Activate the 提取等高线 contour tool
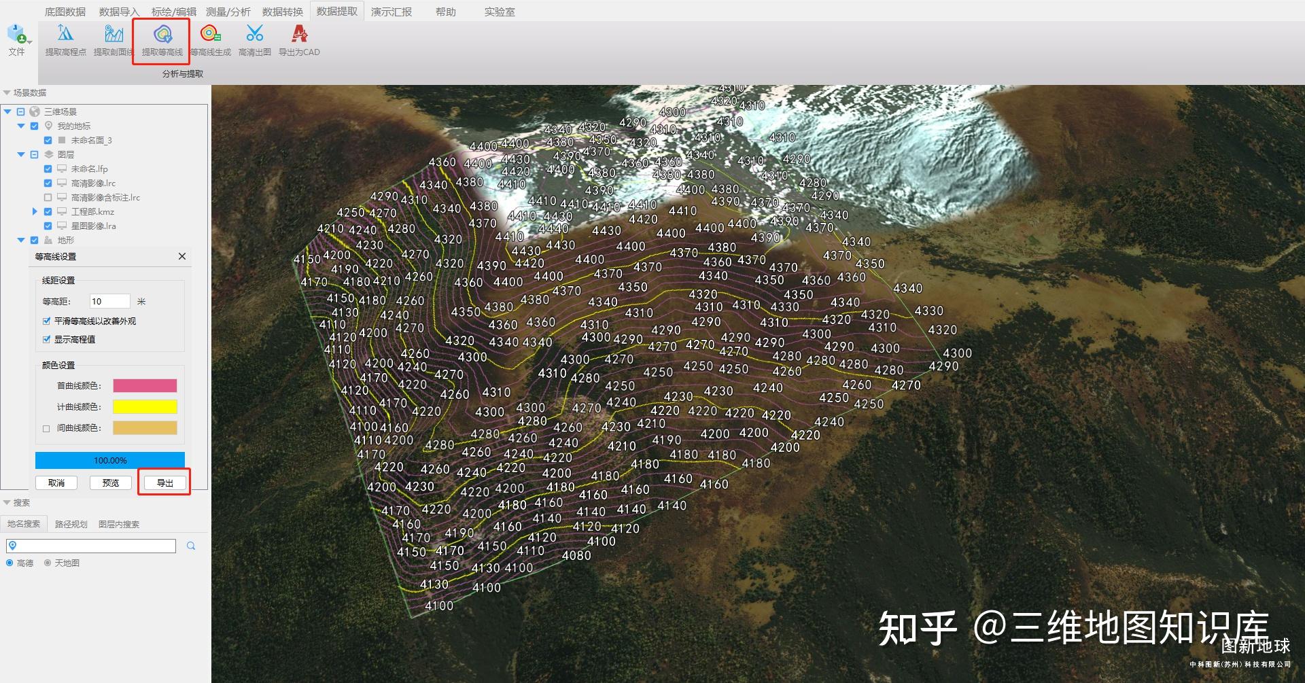This screenshot has width=1305, height=683. click(162, 34)
